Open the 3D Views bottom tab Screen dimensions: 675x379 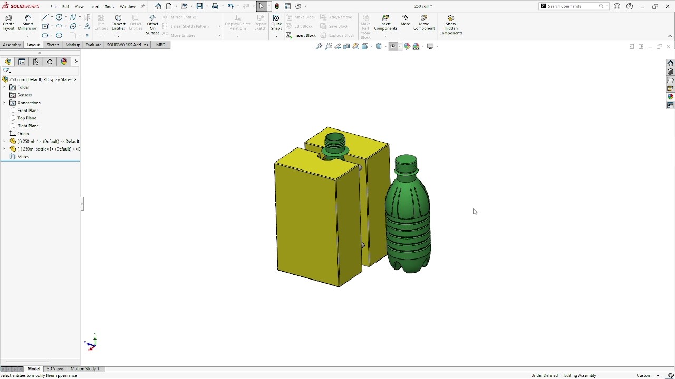pos(55,369)
